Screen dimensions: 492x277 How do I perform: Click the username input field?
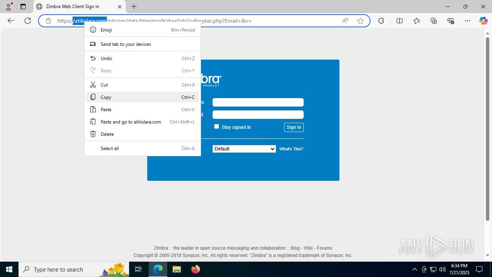258,102
